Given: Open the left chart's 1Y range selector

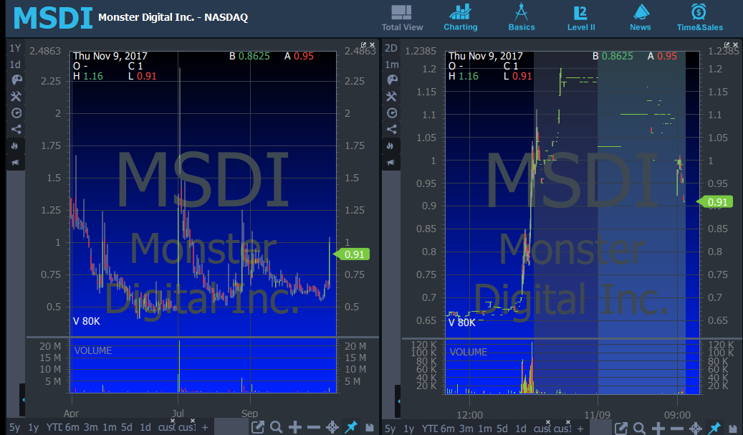Looking at the screenshot, I should click(15, 48).
